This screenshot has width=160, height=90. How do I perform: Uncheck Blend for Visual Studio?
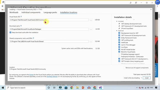pyautogui.click(x=119, y=52)
